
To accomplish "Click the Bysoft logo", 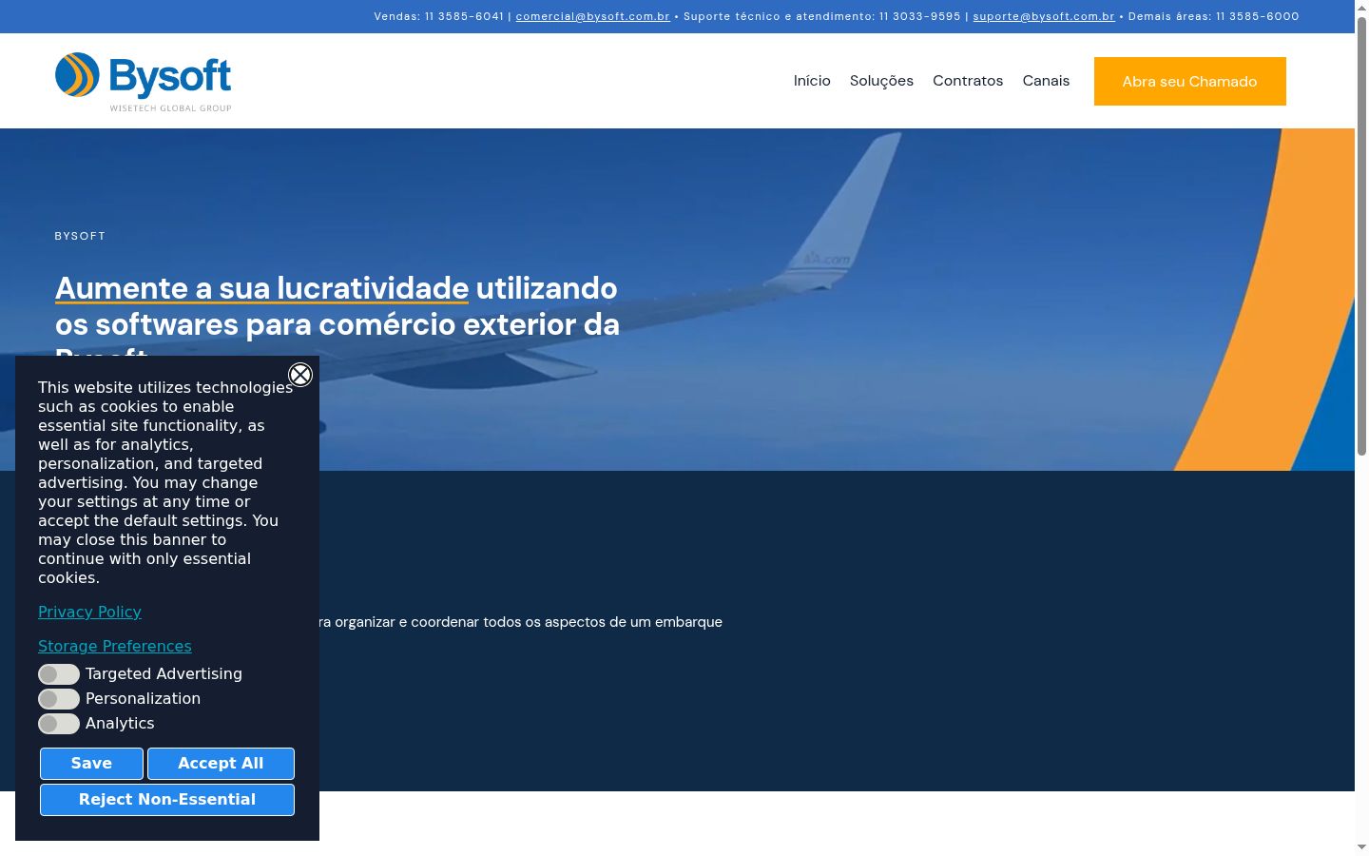I will pyautogui.click(x=144, y=82).
